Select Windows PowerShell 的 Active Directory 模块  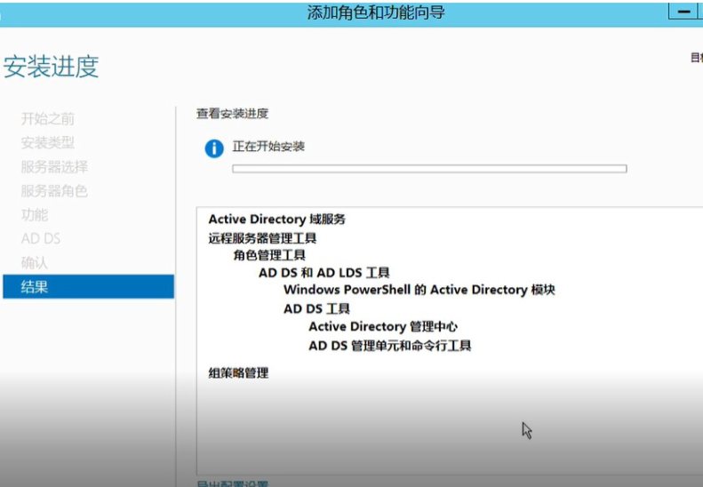pyautogui.click(x=419, y=290)
